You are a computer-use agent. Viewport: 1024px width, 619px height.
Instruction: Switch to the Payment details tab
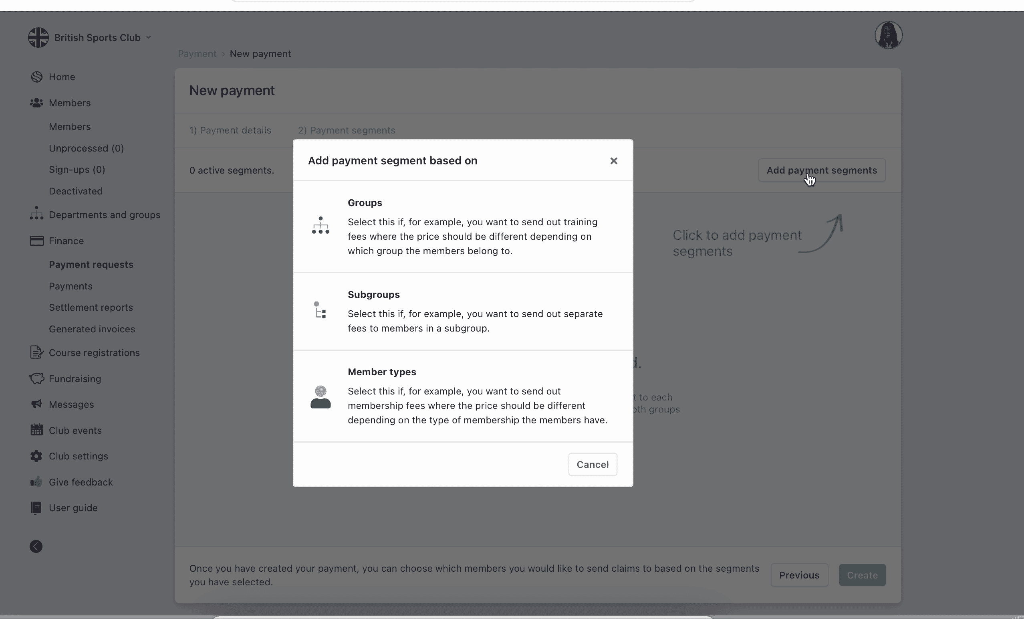pyautogui.click(x=230, y=130)
